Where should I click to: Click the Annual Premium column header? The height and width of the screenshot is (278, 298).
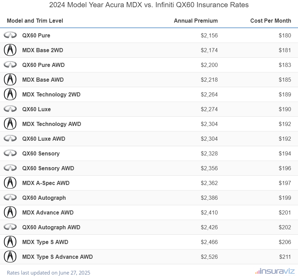pos(196,21)
